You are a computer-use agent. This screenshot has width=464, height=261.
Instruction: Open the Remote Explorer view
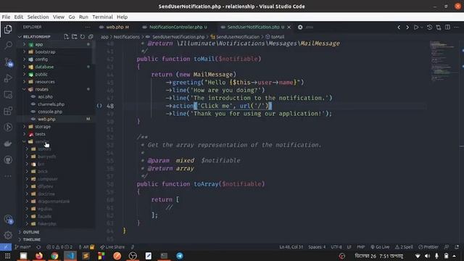point(8,95)
